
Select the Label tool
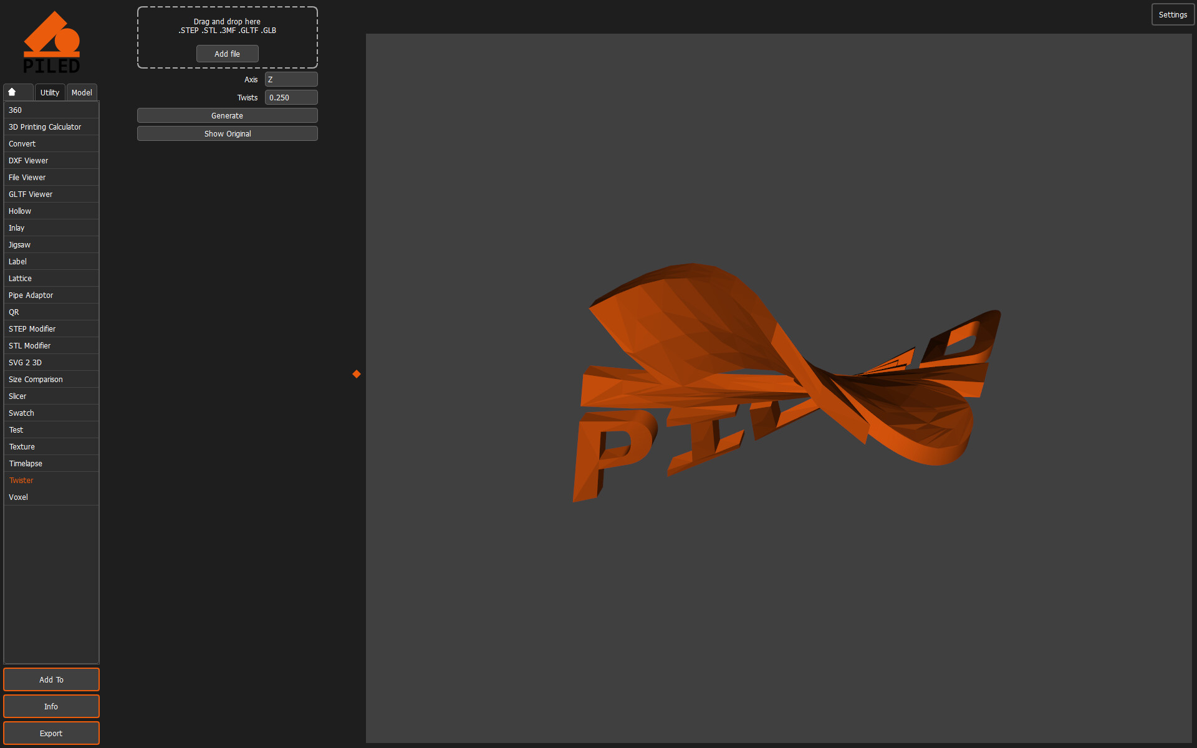[51, 262]
